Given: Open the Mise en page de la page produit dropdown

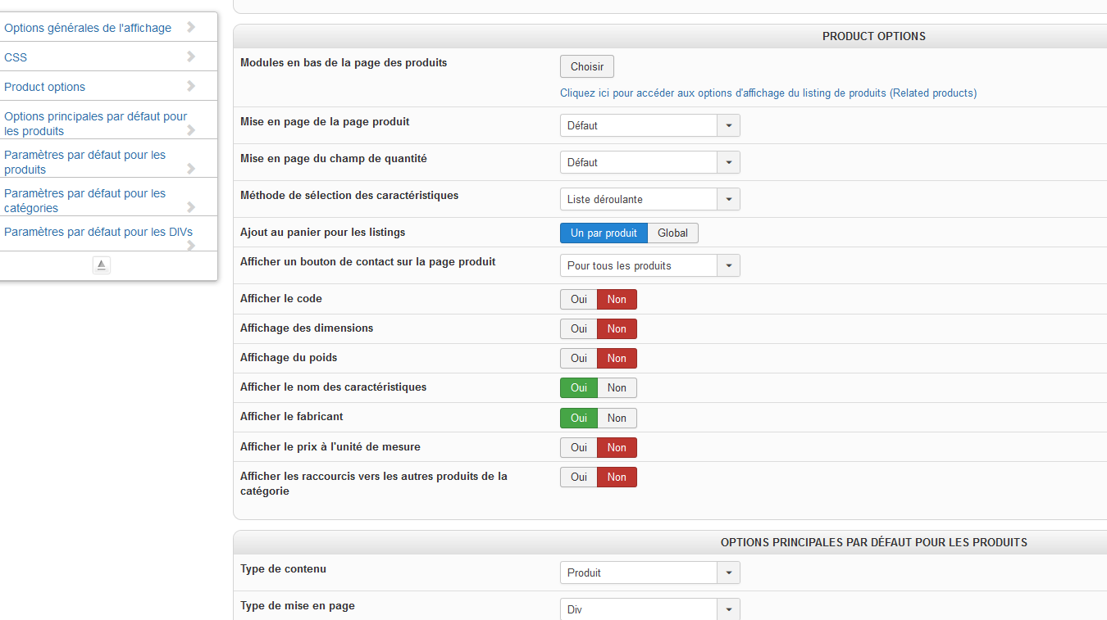Looking at the screenshot, I should (x=649, y=125).
